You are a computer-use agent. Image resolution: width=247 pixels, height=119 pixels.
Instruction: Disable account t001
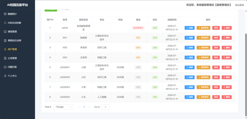[216, 38]
